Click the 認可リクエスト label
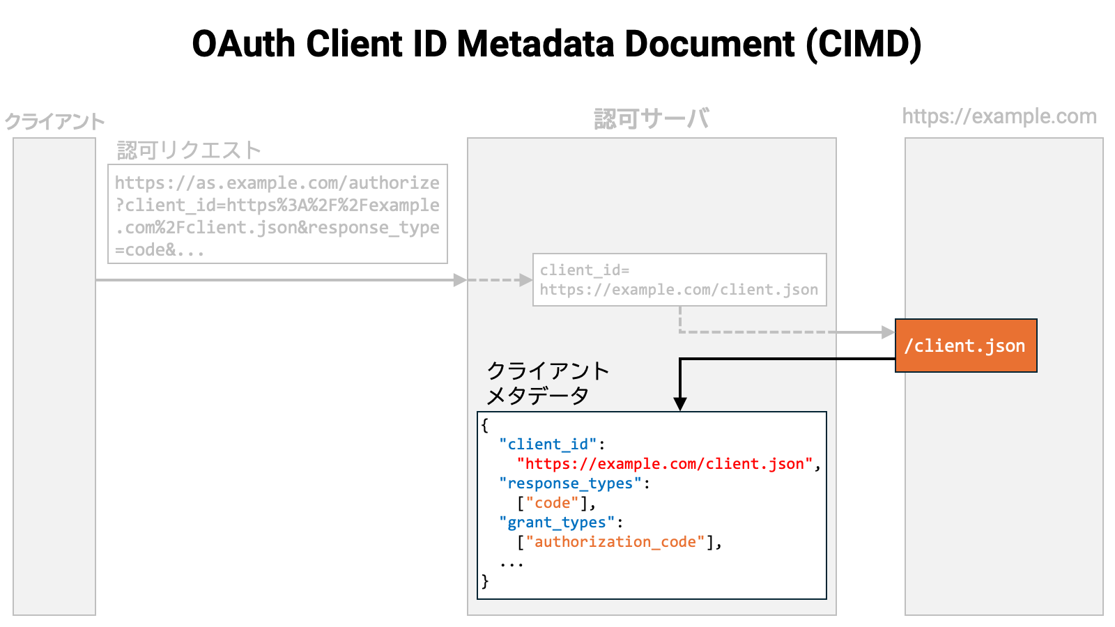Screen dimensions: 1115x627 [189, 150]
